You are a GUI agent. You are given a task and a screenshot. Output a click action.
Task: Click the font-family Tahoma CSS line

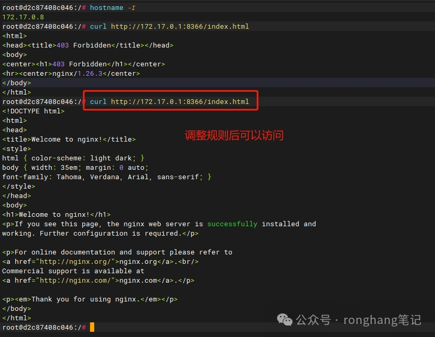(107, 177)
